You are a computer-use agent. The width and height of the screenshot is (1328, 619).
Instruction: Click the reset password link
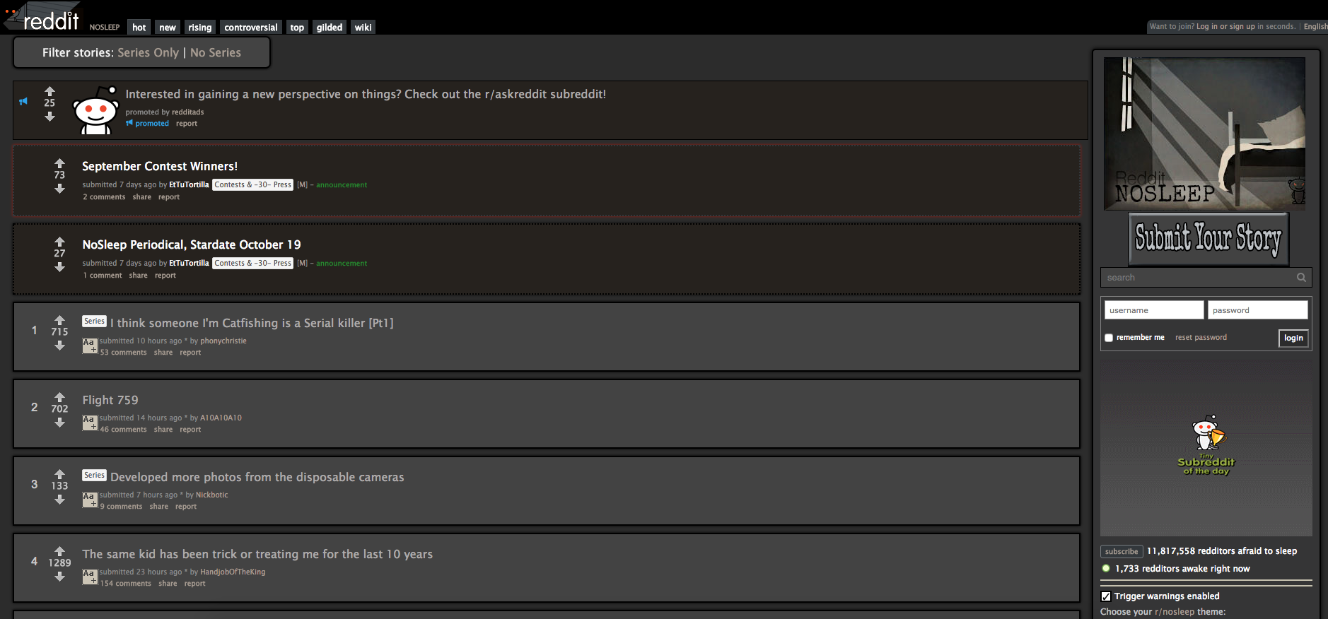pos(1201,338)
